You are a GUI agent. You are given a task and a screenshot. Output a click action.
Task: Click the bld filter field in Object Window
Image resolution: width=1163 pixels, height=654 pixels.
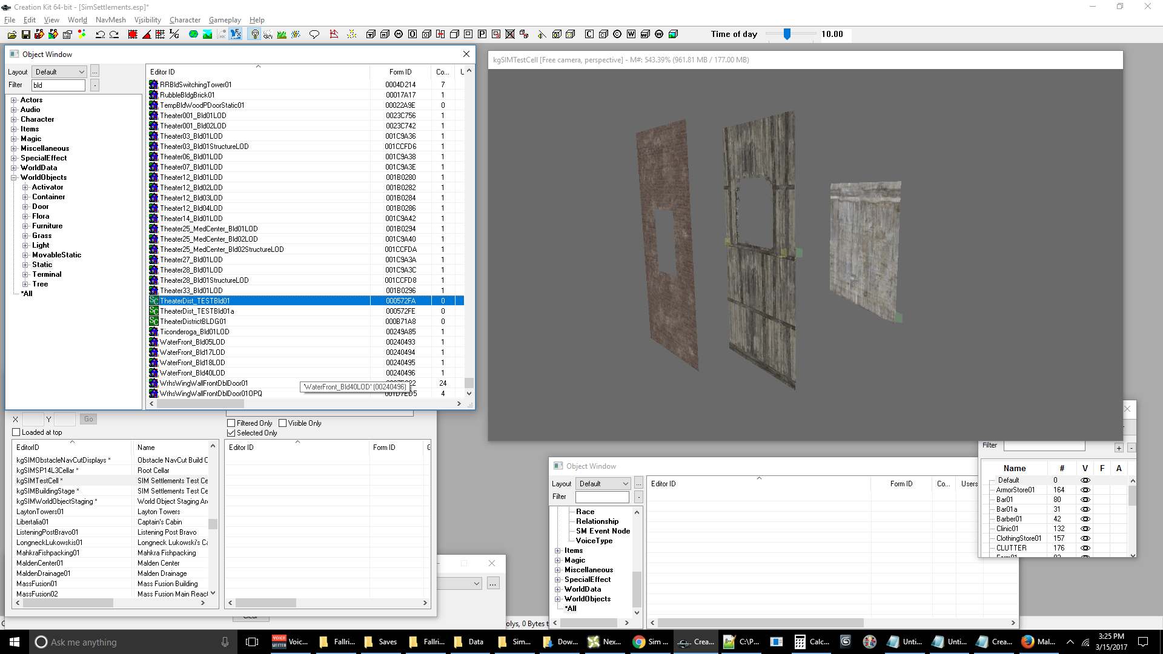coord(58,85)
